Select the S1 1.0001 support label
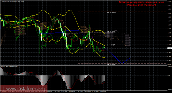Image resolution: width=172 pixels, height=93 pixels. [111, 64]
